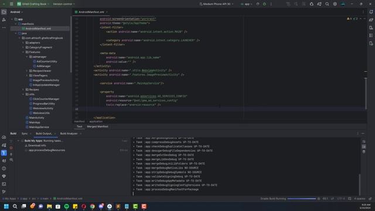Open Chrome from the taskbar
375x211 pixels.
click(x=93, y=206)
